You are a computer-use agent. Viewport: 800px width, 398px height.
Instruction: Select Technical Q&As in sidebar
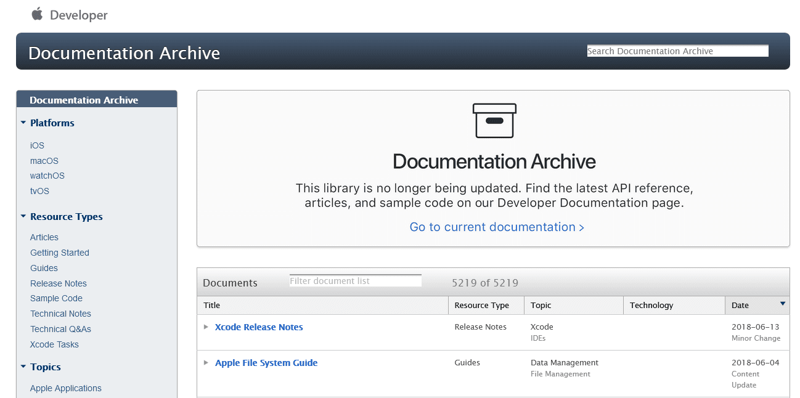[x=60, y=329]
